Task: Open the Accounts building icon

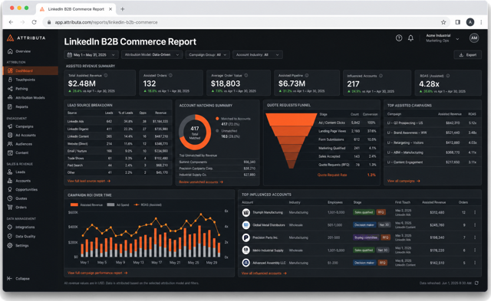Action: click(10, 181)
